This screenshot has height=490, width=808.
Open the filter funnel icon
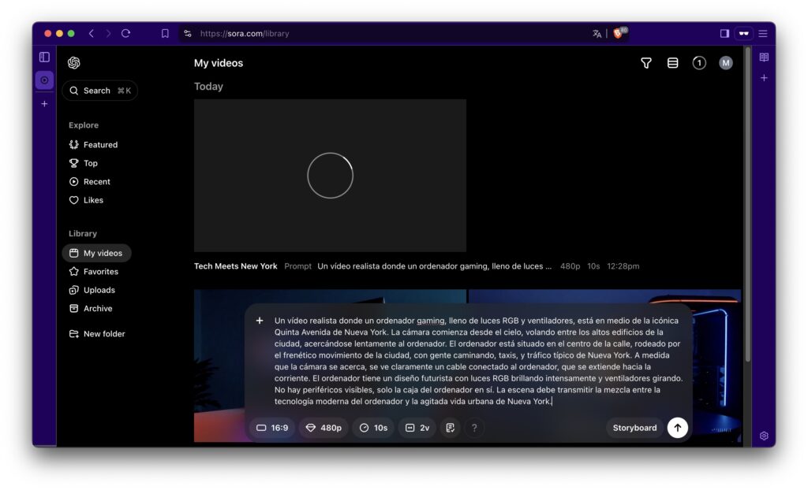645,63
